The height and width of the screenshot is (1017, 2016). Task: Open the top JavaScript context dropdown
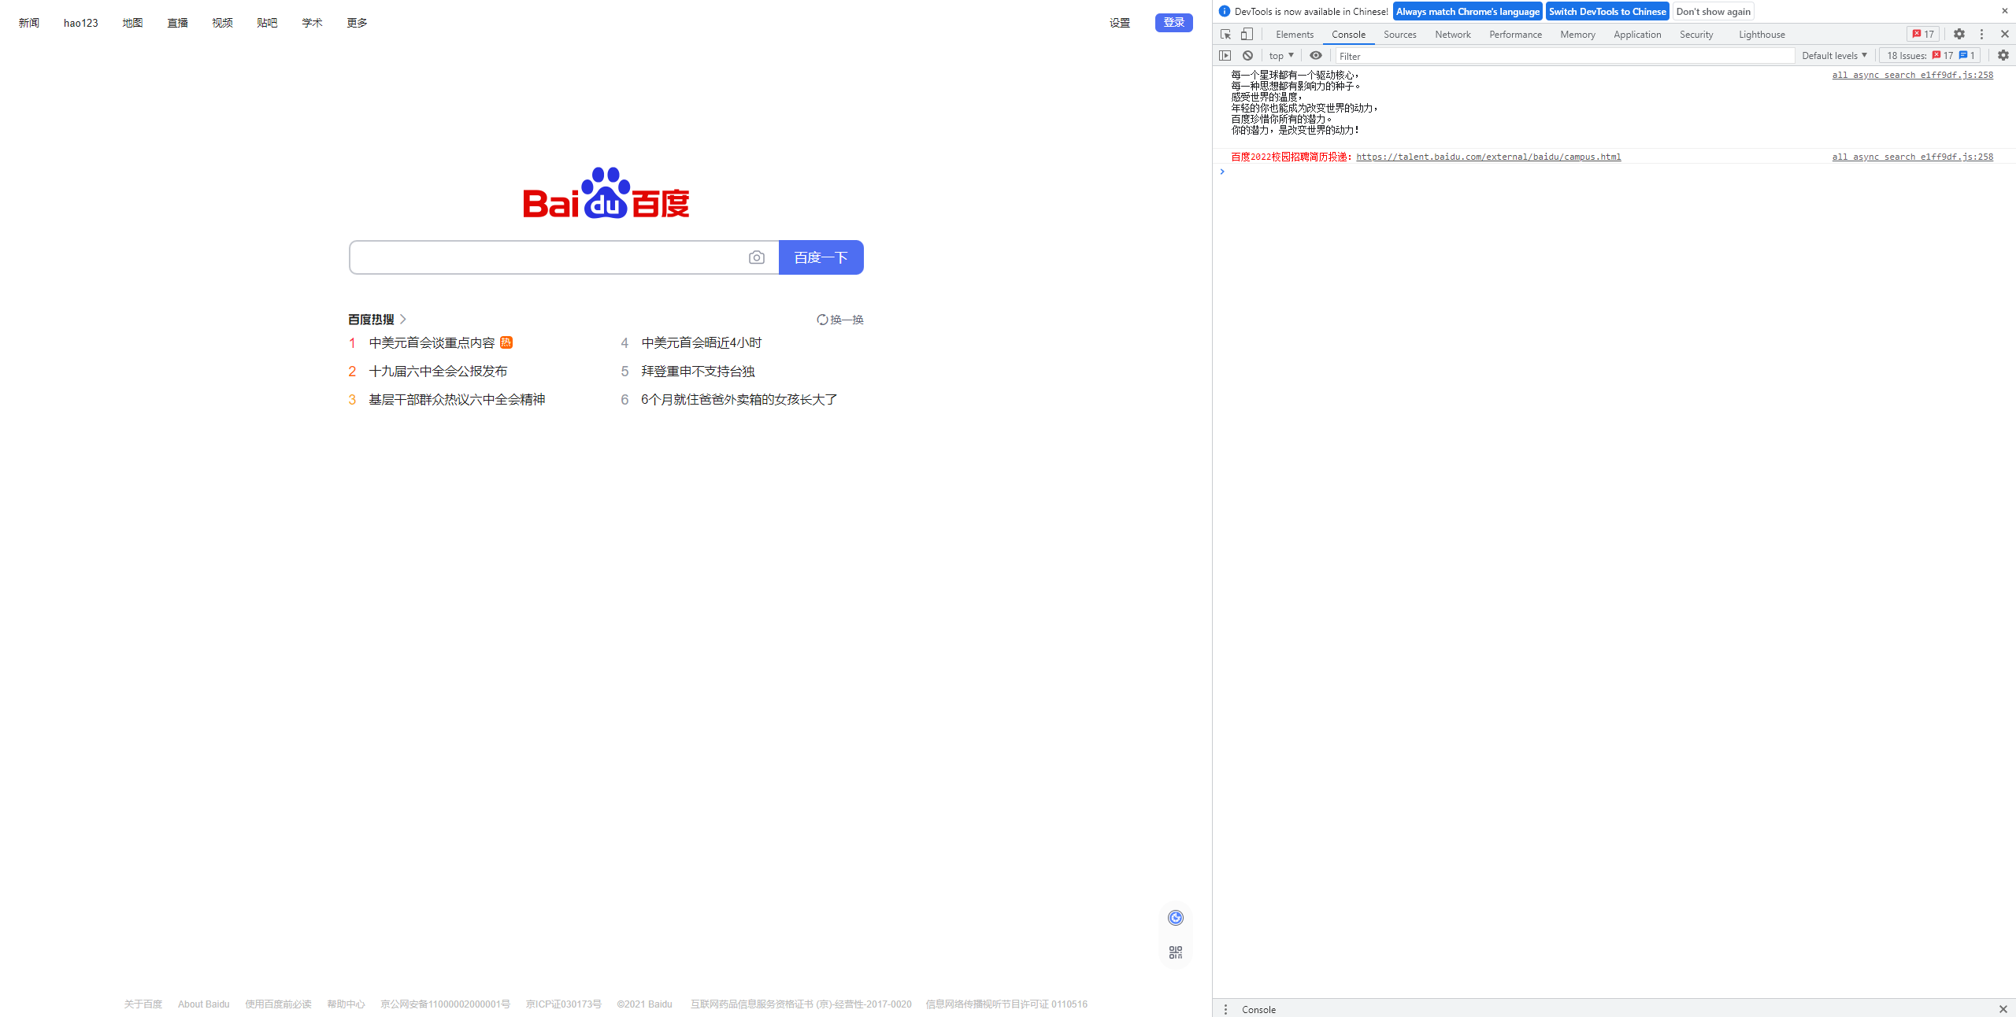pyautogui.click(x=1280, y=55)
